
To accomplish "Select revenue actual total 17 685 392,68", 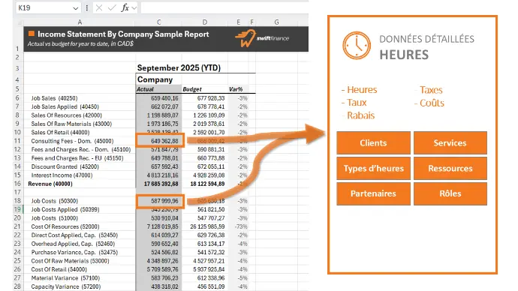I will coord(161,184).
